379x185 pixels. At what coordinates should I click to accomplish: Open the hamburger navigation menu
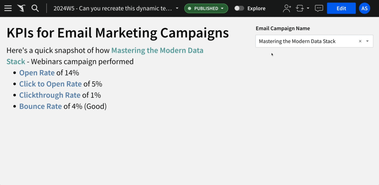point(8,8)
